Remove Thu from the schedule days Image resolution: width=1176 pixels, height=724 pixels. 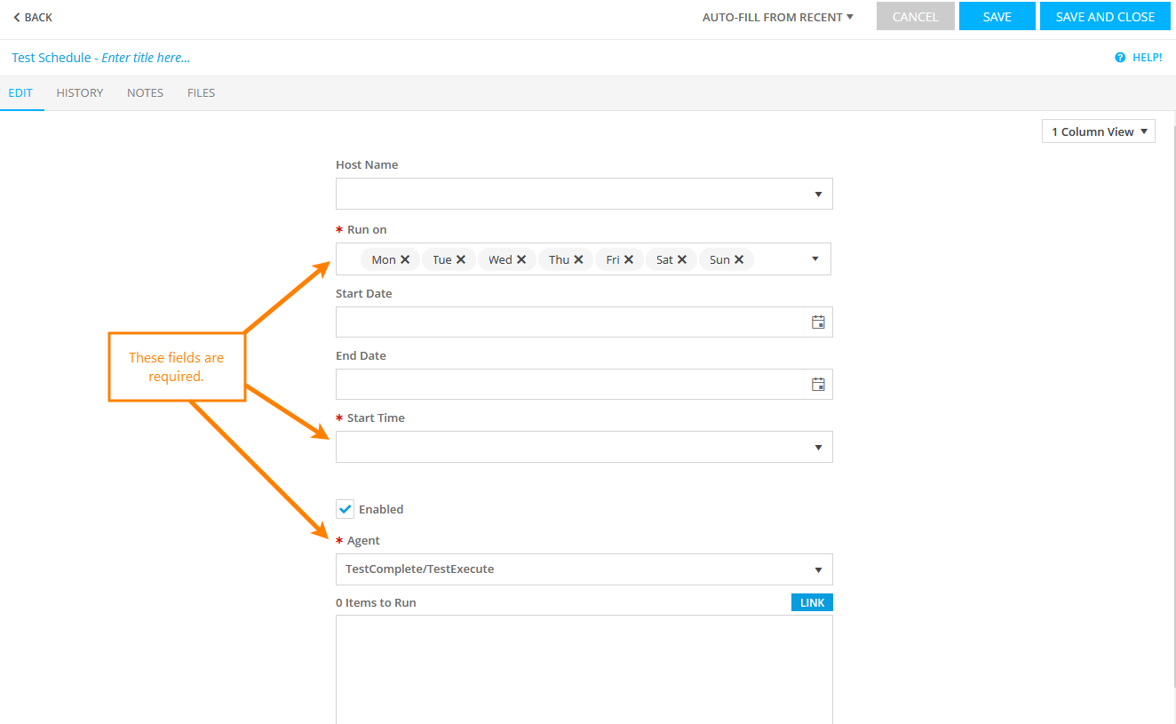[578, 259]
